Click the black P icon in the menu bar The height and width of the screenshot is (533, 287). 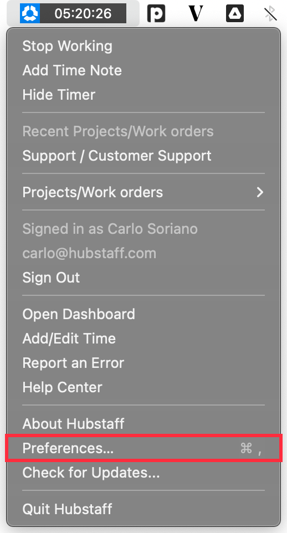point(156,14)
